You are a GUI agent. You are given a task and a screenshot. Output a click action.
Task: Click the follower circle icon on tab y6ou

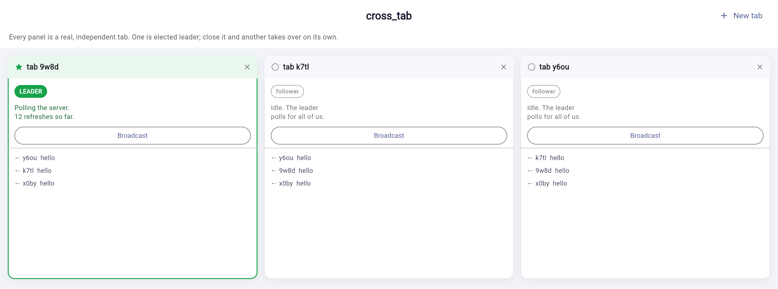click(x=532, y=67)
